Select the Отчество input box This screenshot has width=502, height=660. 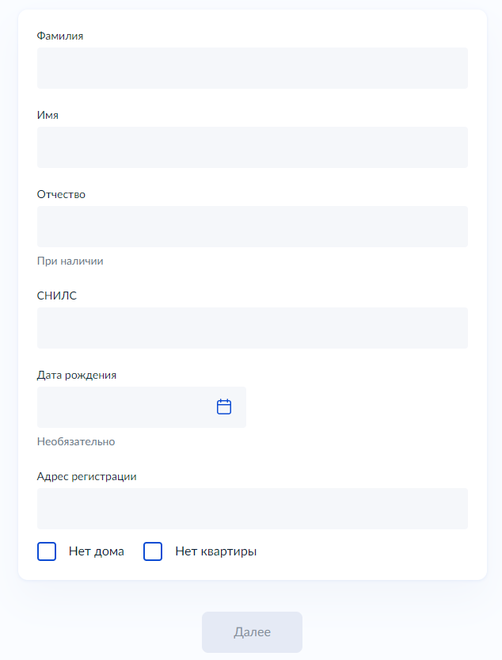[252, 227]
